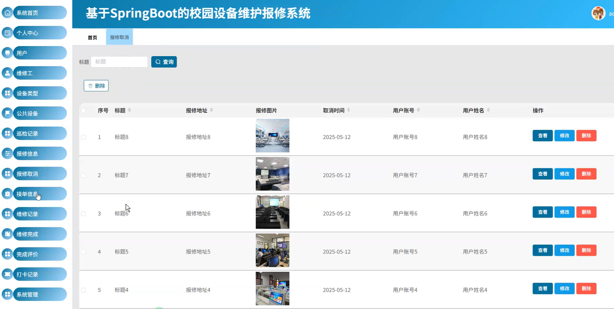Click 修改 for row 标题4
614x309 pixels.
click(x=564, y=288)
